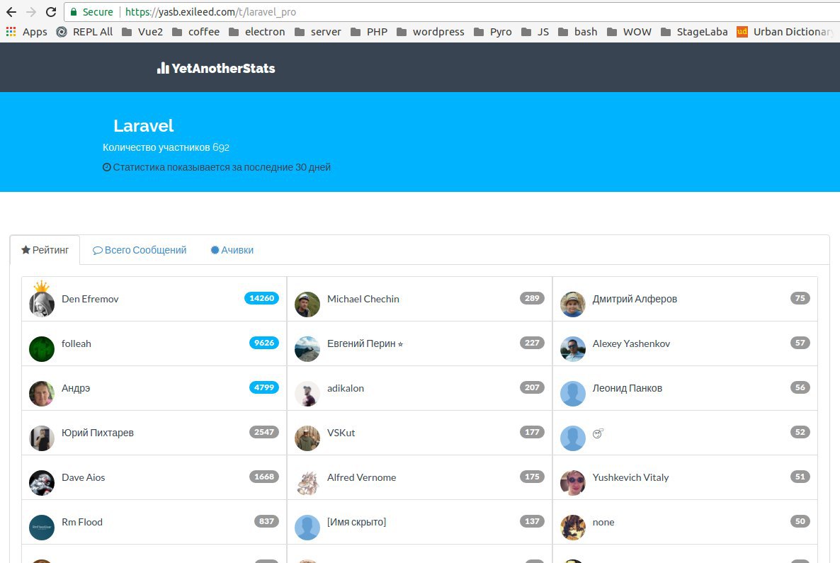Screen dimensions: 840x563
Task: Click Дмитрий Алферов's avatar
Action: (573, 305)
